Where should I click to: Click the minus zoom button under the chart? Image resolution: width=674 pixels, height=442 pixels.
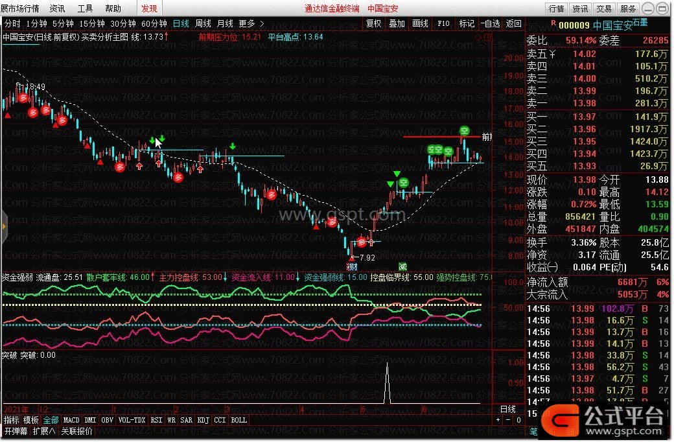pos(508,420)
